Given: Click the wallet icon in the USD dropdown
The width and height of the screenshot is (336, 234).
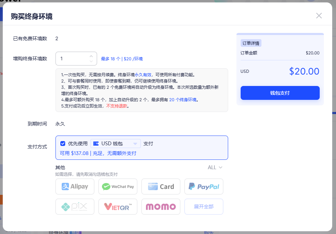Looking at the screenshot, I should point(96,144).
